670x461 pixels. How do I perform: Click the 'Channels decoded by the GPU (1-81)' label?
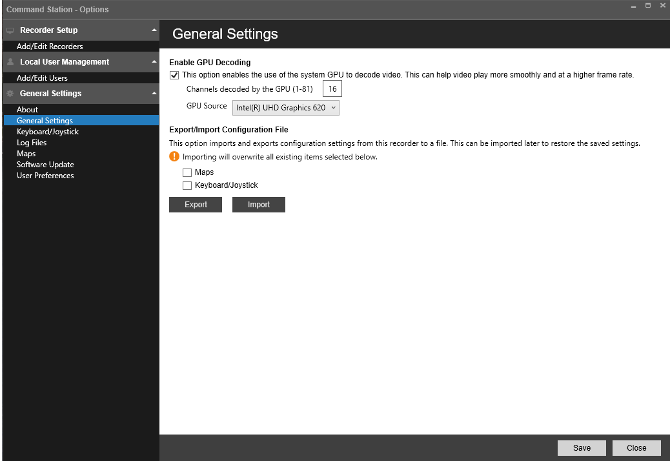(250, 89)
